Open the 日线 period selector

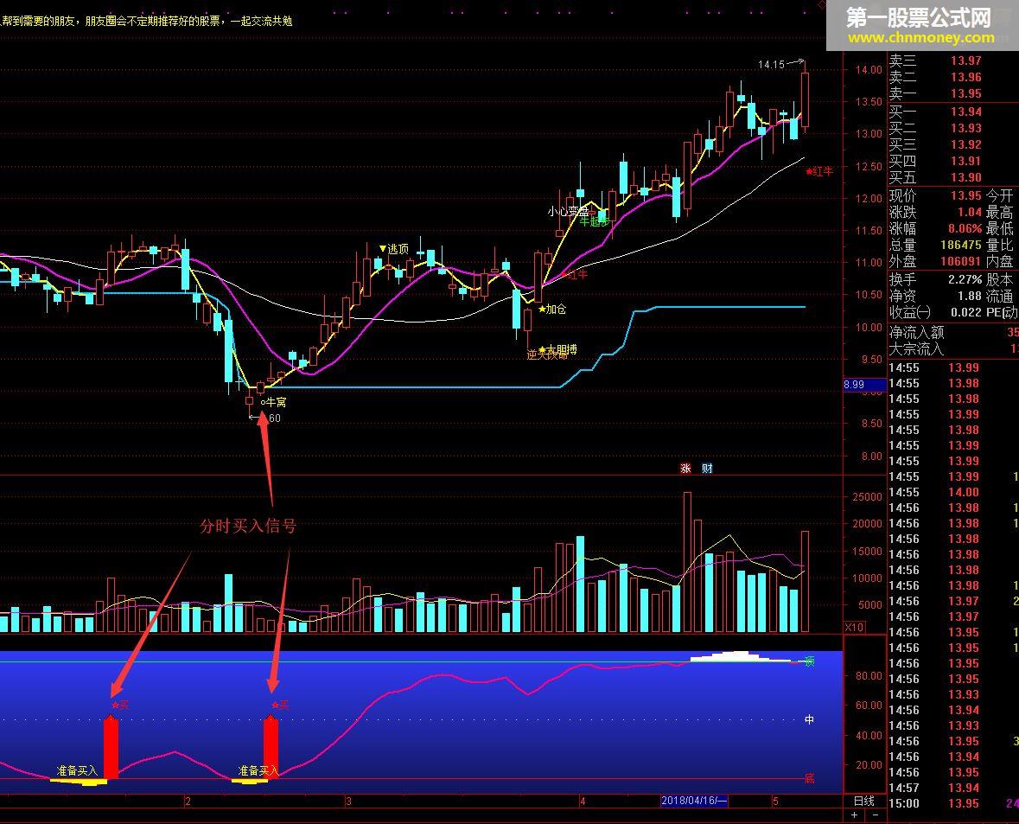pyautogui.click(x=864, y=801)
